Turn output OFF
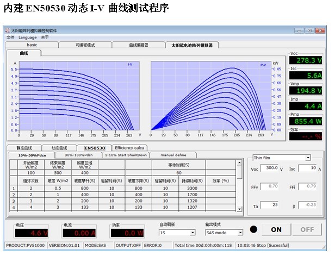Screen dimensions: 335x256 (307, 229)
